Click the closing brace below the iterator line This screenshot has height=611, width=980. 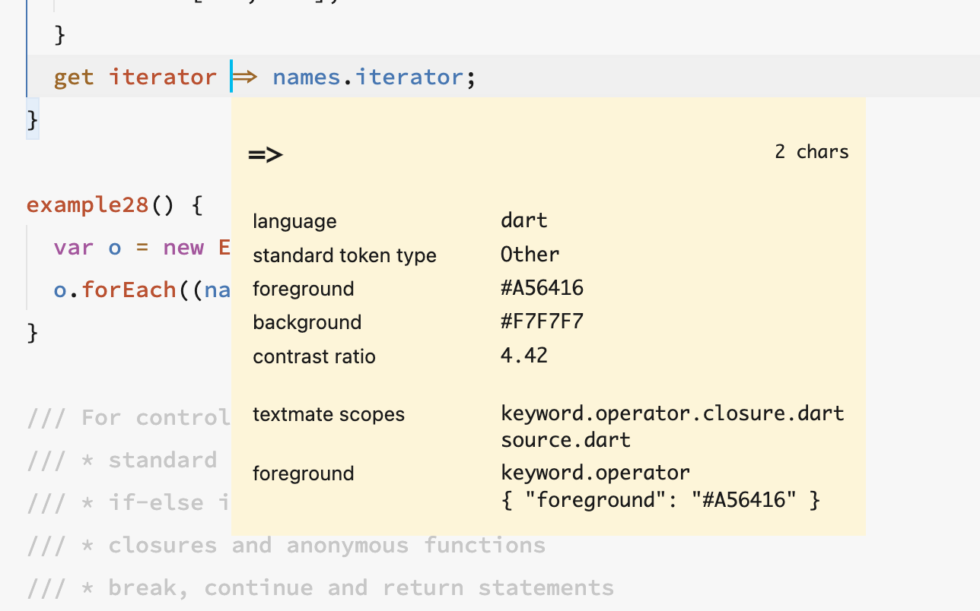[32, 119]
